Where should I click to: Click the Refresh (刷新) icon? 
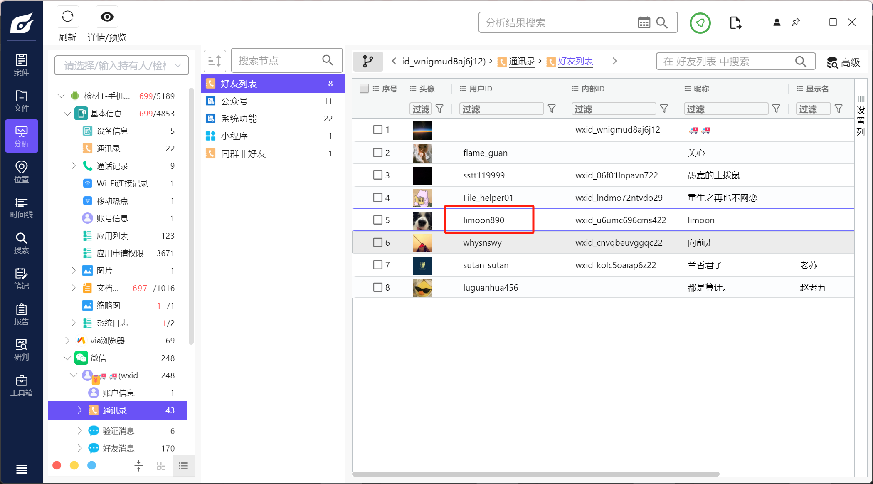[67, 17]
